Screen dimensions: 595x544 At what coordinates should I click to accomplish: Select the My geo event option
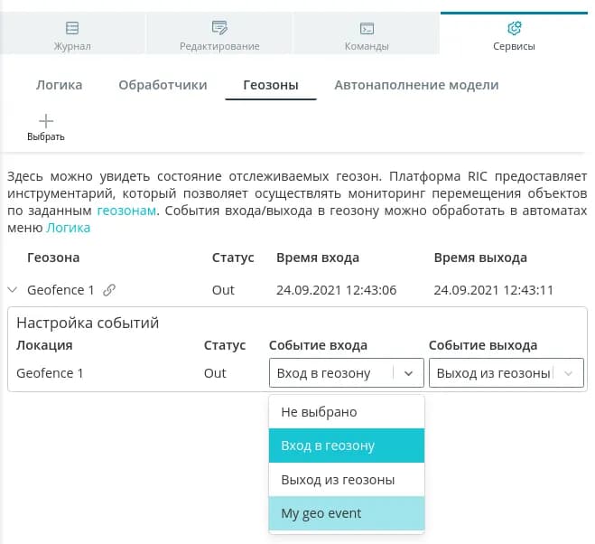(x=346, y=513)
